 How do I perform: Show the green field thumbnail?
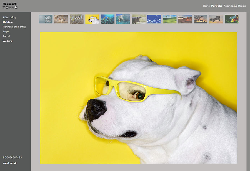(169, 19)
